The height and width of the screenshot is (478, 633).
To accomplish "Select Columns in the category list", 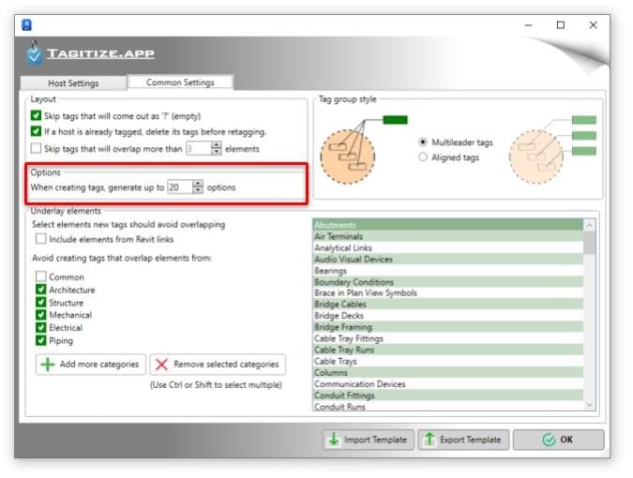I will pyautogui.click(x=448, y=372).
